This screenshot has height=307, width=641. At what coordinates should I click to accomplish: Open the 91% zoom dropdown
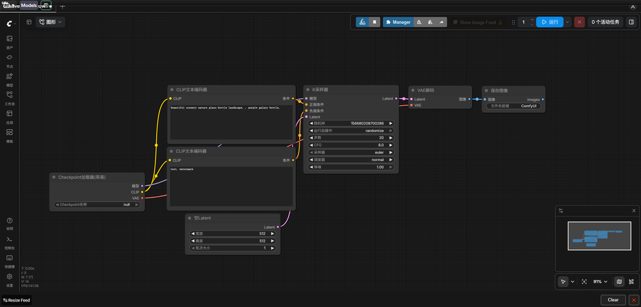[600, 281]
